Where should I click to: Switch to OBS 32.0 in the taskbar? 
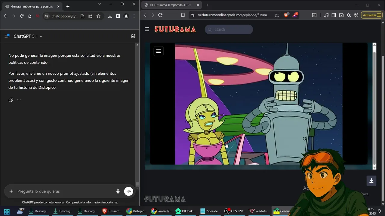click(x=235, y=211)
